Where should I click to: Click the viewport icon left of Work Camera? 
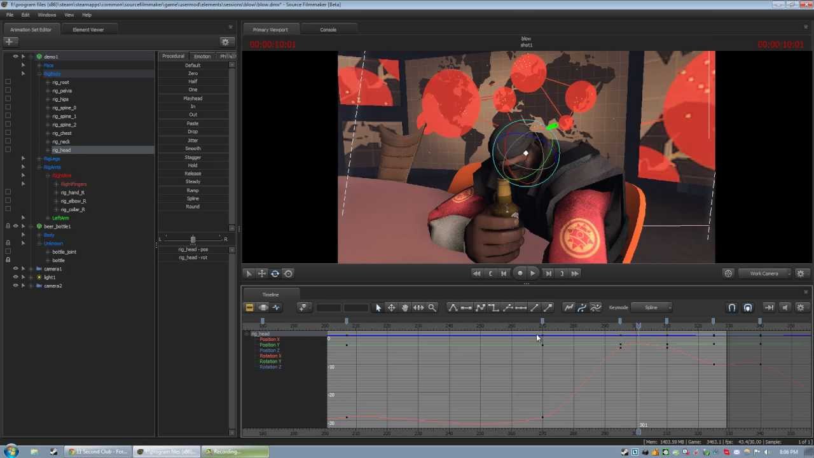point(728,274)
